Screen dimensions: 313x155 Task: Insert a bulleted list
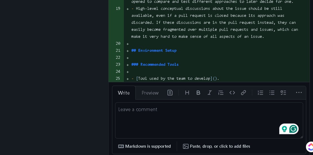[x=272, y=93]
